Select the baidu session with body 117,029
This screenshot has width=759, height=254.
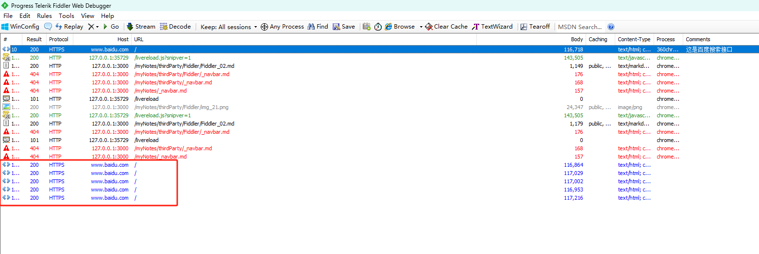(379, 173)
